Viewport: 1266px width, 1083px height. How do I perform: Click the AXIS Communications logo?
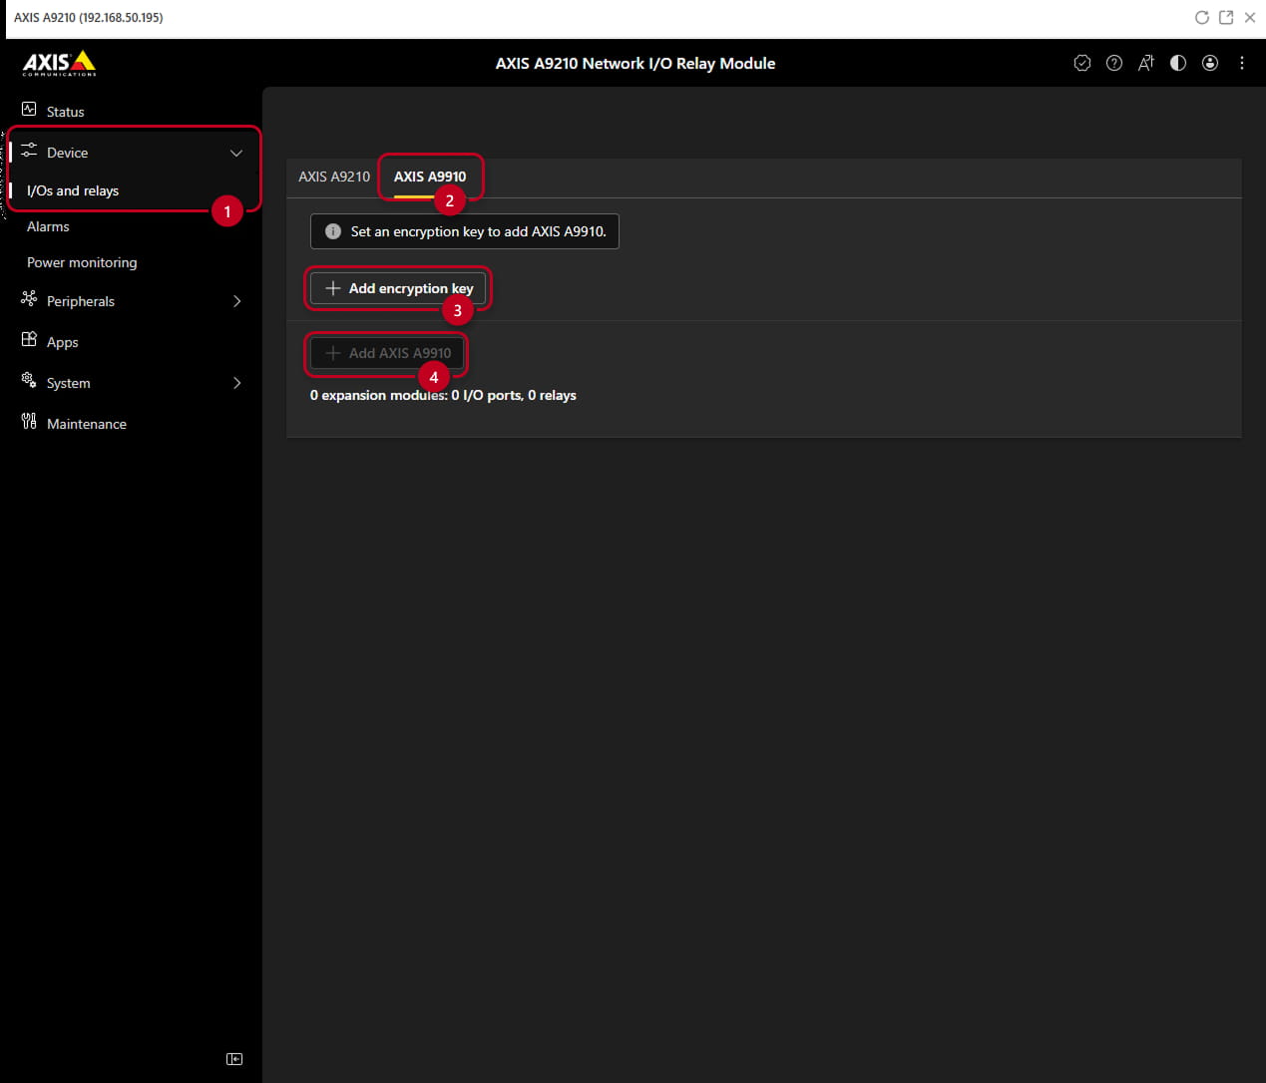(x=60, y=64)
